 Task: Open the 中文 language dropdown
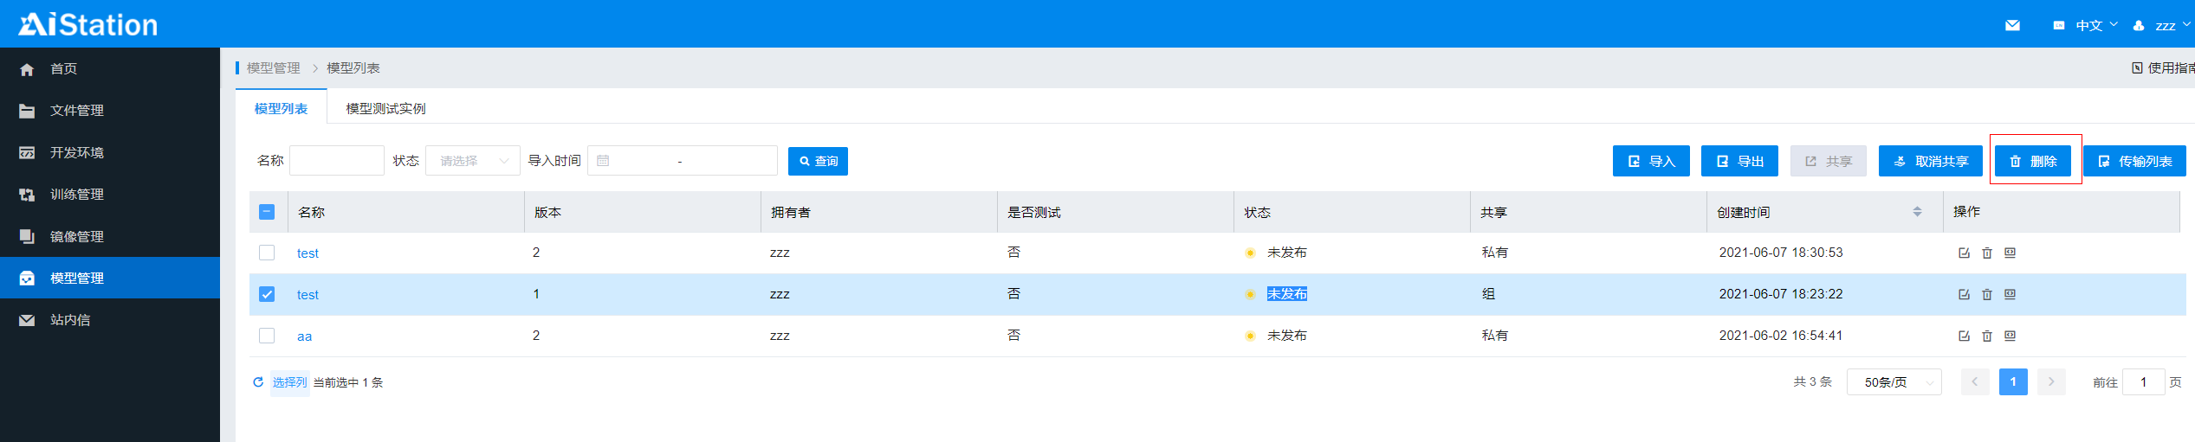(x=2088, y=25)
